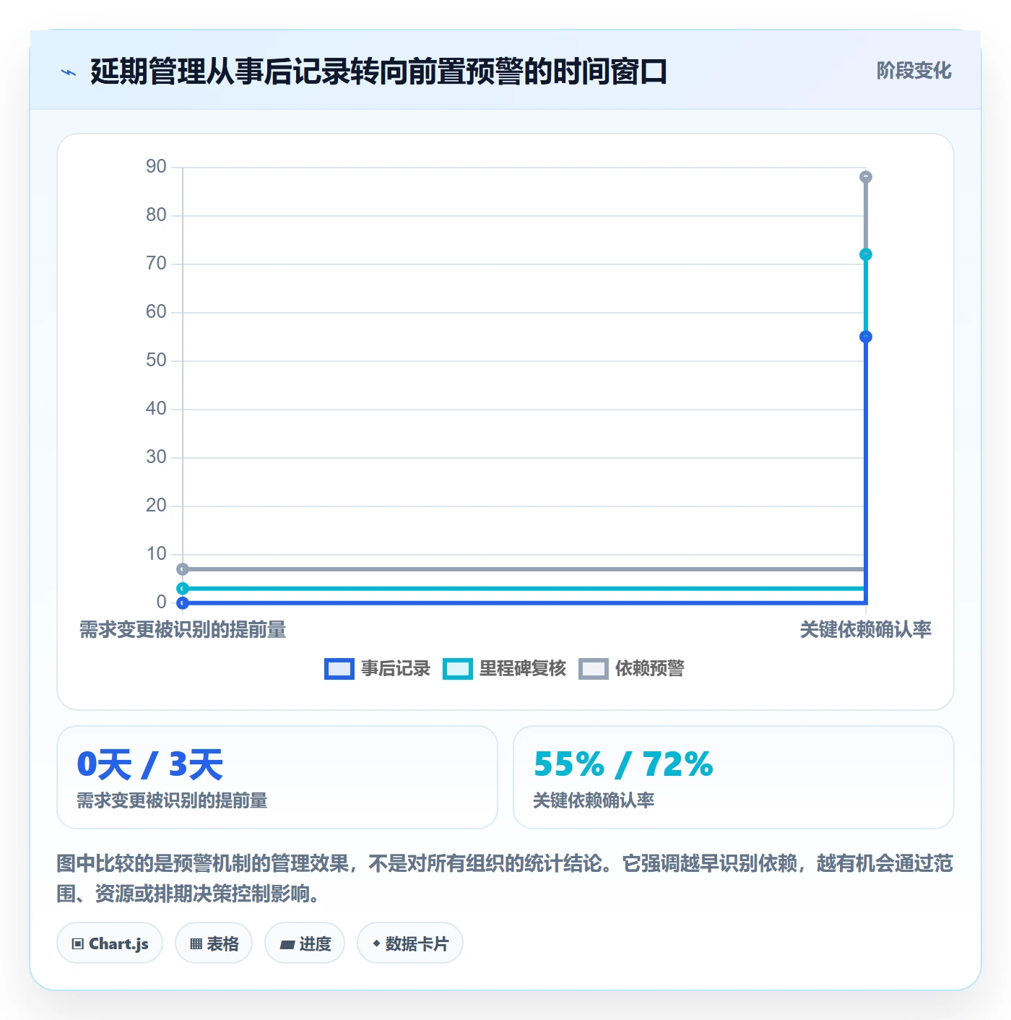
Task: Click the x-axis label 关键依赖确认率
Action: (x=866, y=630)
